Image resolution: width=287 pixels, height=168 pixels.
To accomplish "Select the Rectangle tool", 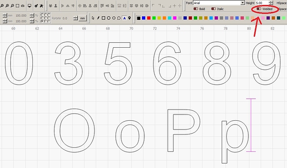I will coord(104,18).
